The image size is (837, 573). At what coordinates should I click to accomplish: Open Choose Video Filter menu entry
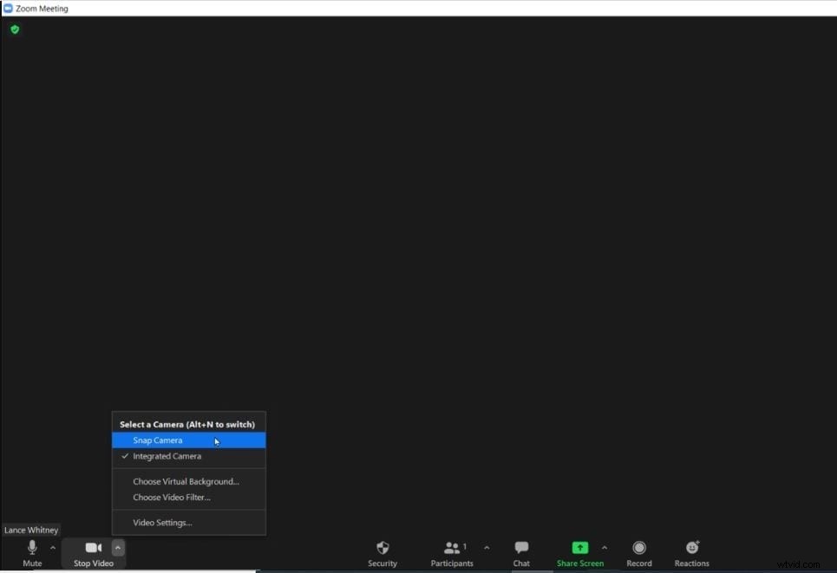(173, 498)
